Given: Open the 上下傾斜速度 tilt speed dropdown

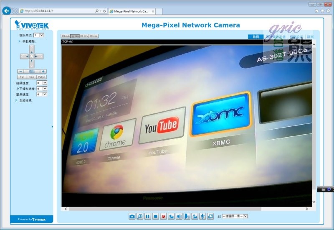Looking at the screenshot, I should 42,88.
